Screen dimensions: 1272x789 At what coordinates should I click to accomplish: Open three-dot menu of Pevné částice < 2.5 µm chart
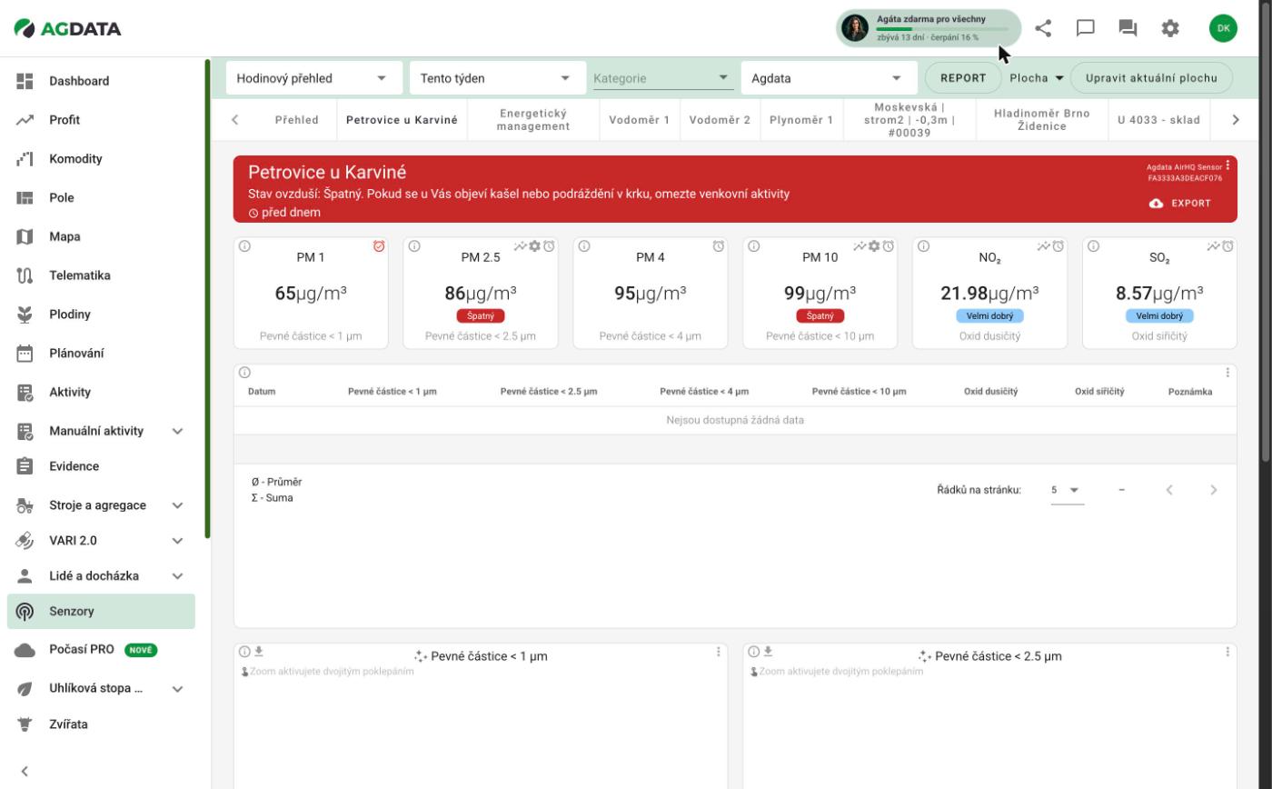coord(1227,652)
